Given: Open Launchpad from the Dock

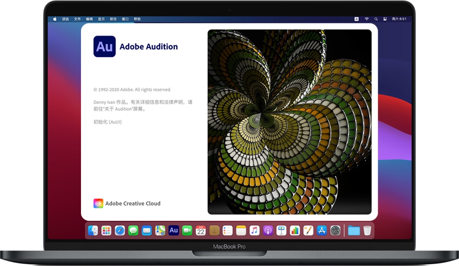Looking at the screenshot, I should [x=106, y=231].
